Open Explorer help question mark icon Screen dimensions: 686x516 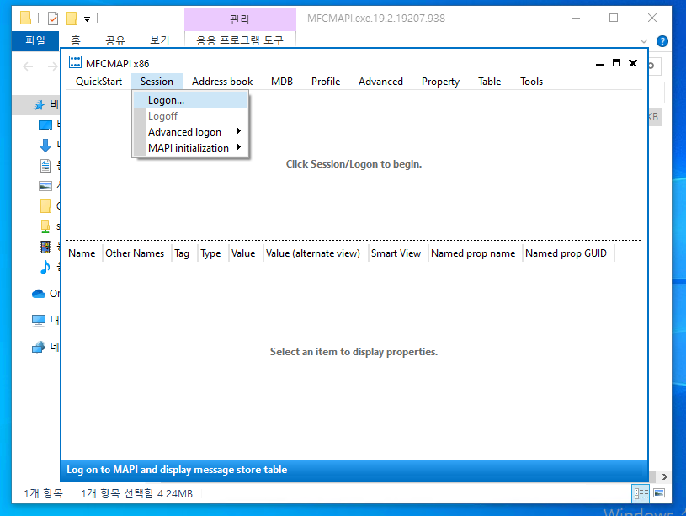tap(662, 41)
